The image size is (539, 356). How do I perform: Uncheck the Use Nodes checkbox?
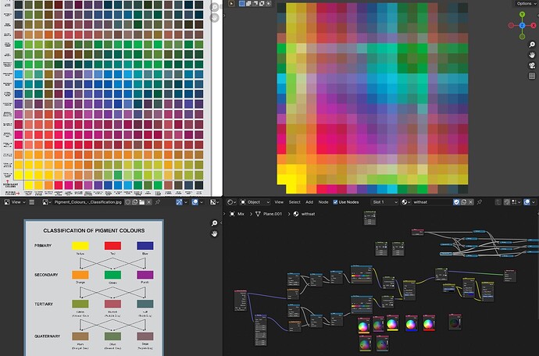click(x=335, y=202)
